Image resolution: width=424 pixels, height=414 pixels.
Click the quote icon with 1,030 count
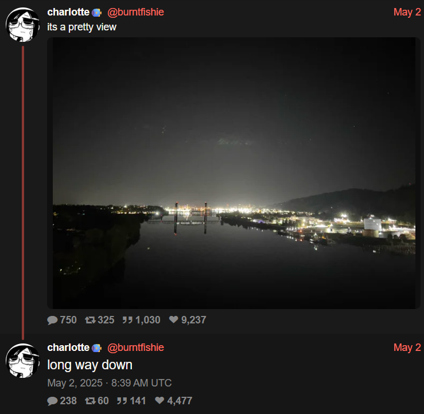[127, 320]
